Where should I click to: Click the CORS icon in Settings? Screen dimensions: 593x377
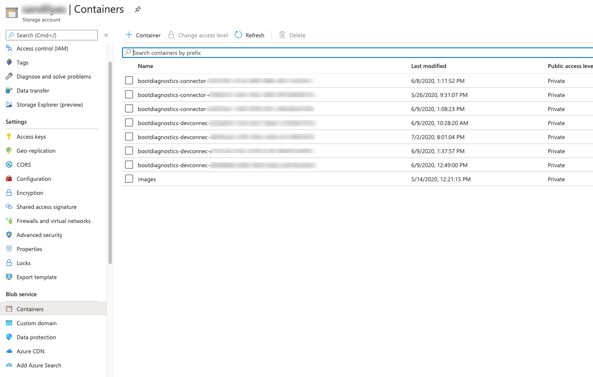pyautogui.click(x=9, y=165)
